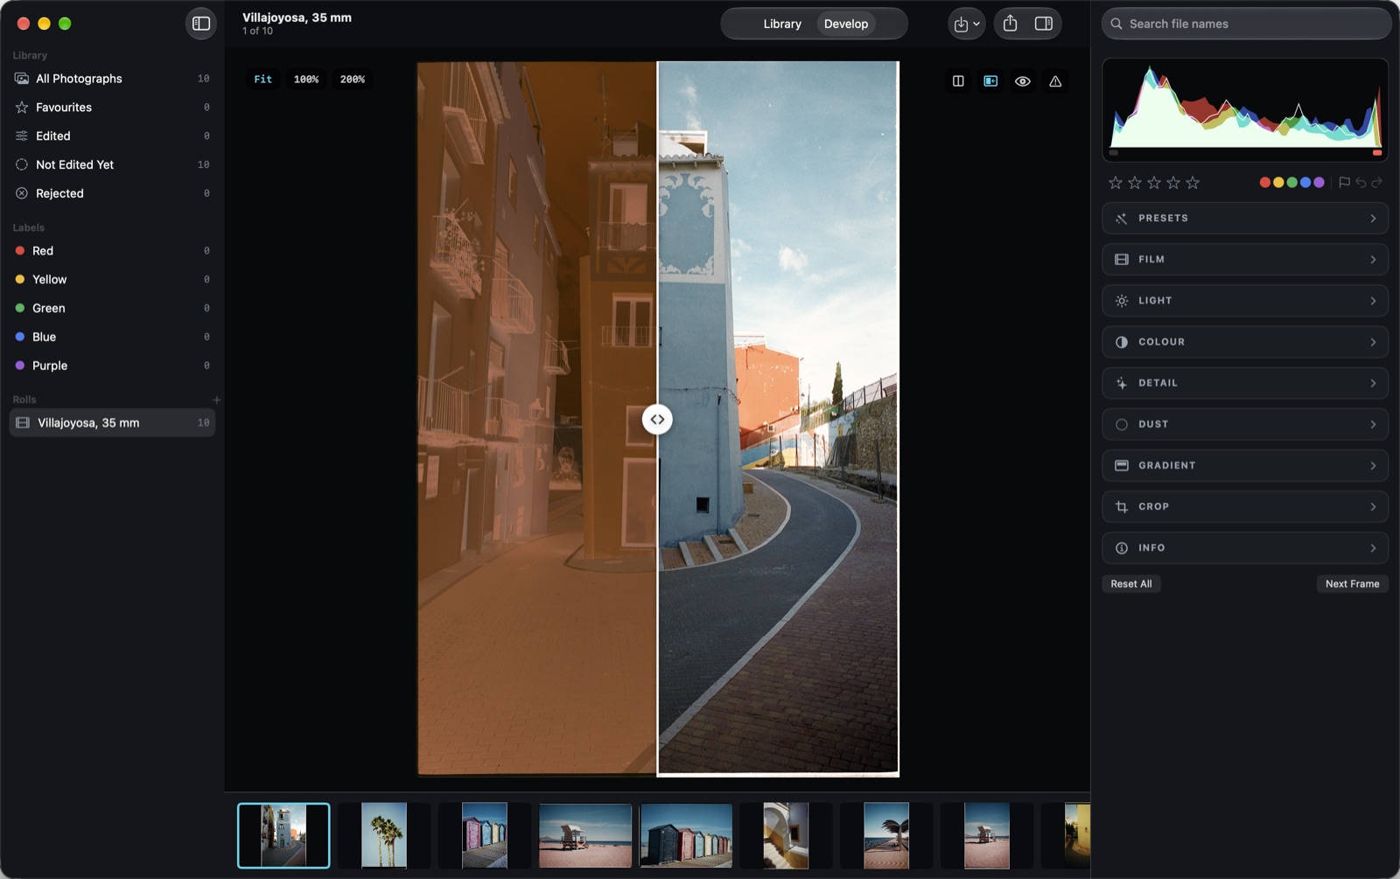Set the first rating star
This screenshot has height=879, width=1400.
tap(1116, 183)
